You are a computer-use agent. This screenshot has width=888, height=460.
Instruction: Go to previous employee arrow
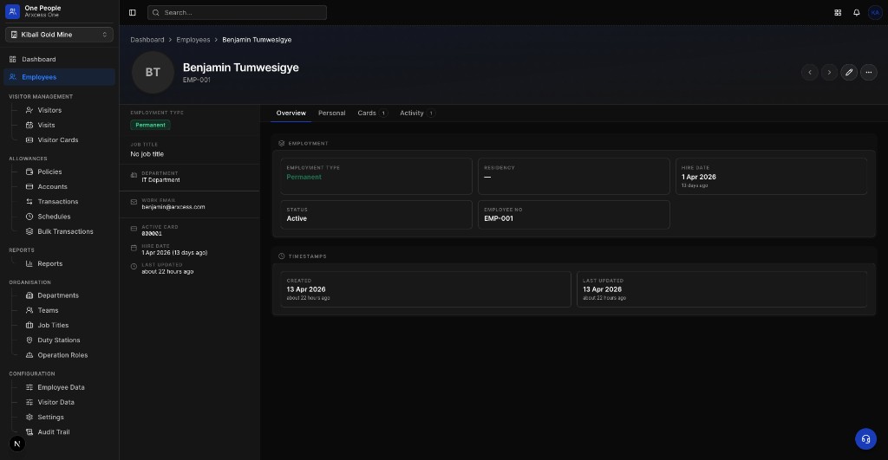[x=810, y=73]
